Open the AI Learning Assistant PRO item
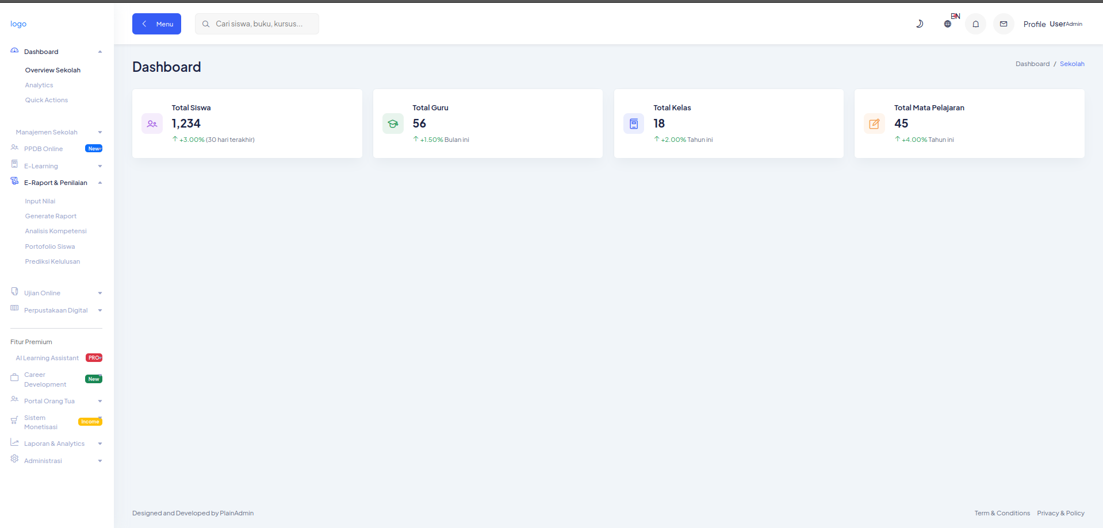1103x528 pixels. [x=48, y=358]
